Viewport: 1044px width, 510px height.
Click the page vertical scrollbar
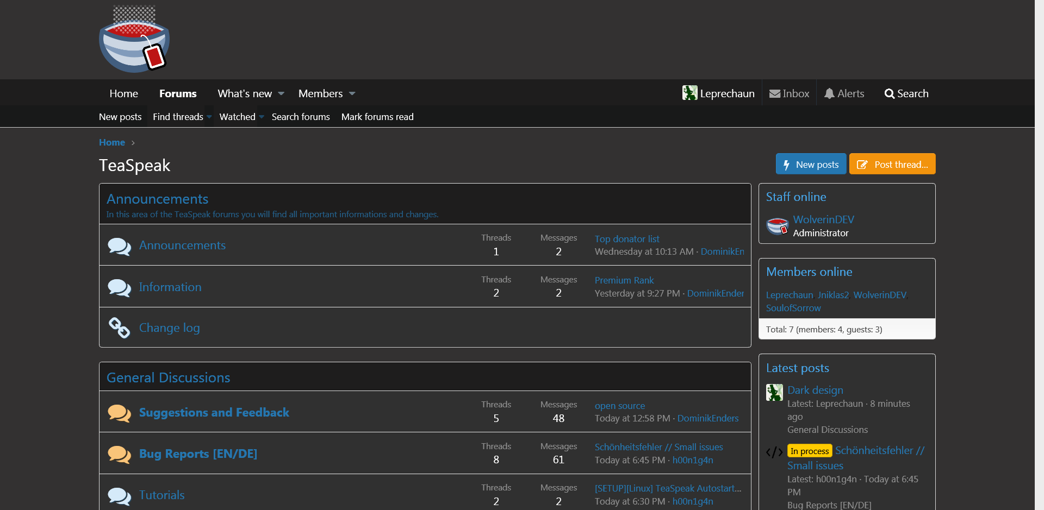[1039, 255]
